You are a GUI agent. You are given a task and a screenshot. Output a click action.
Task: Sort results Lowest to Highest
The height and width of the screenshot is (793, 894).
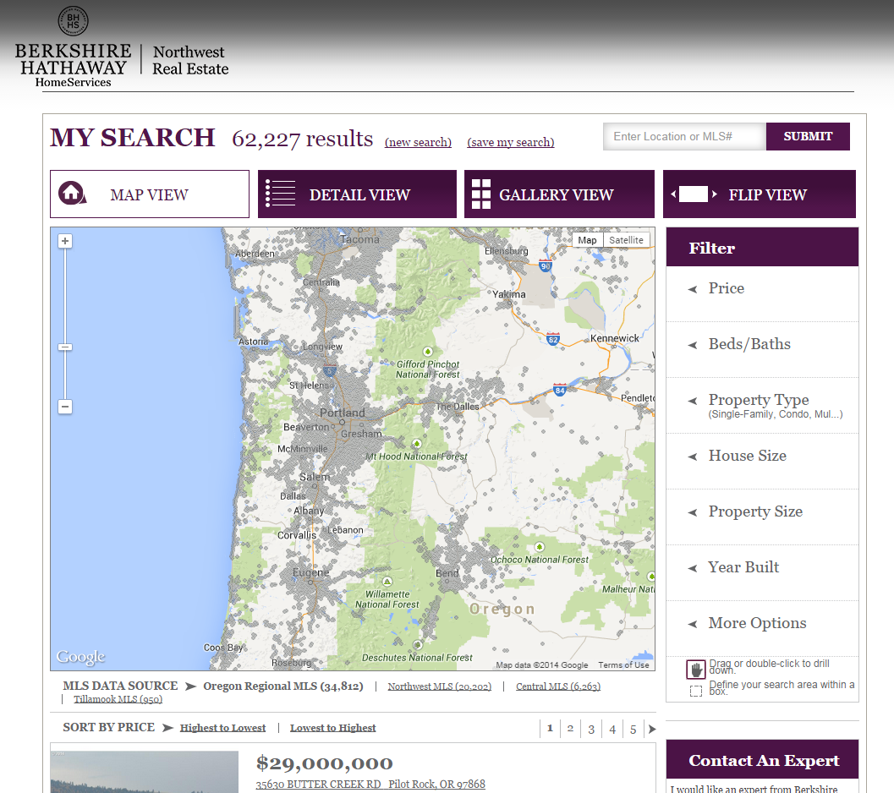pos(333,727)
